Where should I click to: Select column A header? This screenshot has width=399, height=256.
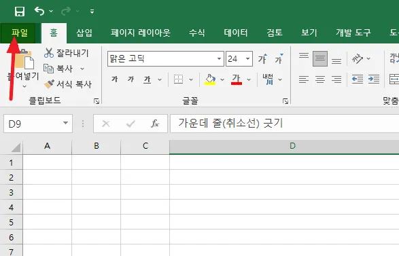click(x=48, y=147)
